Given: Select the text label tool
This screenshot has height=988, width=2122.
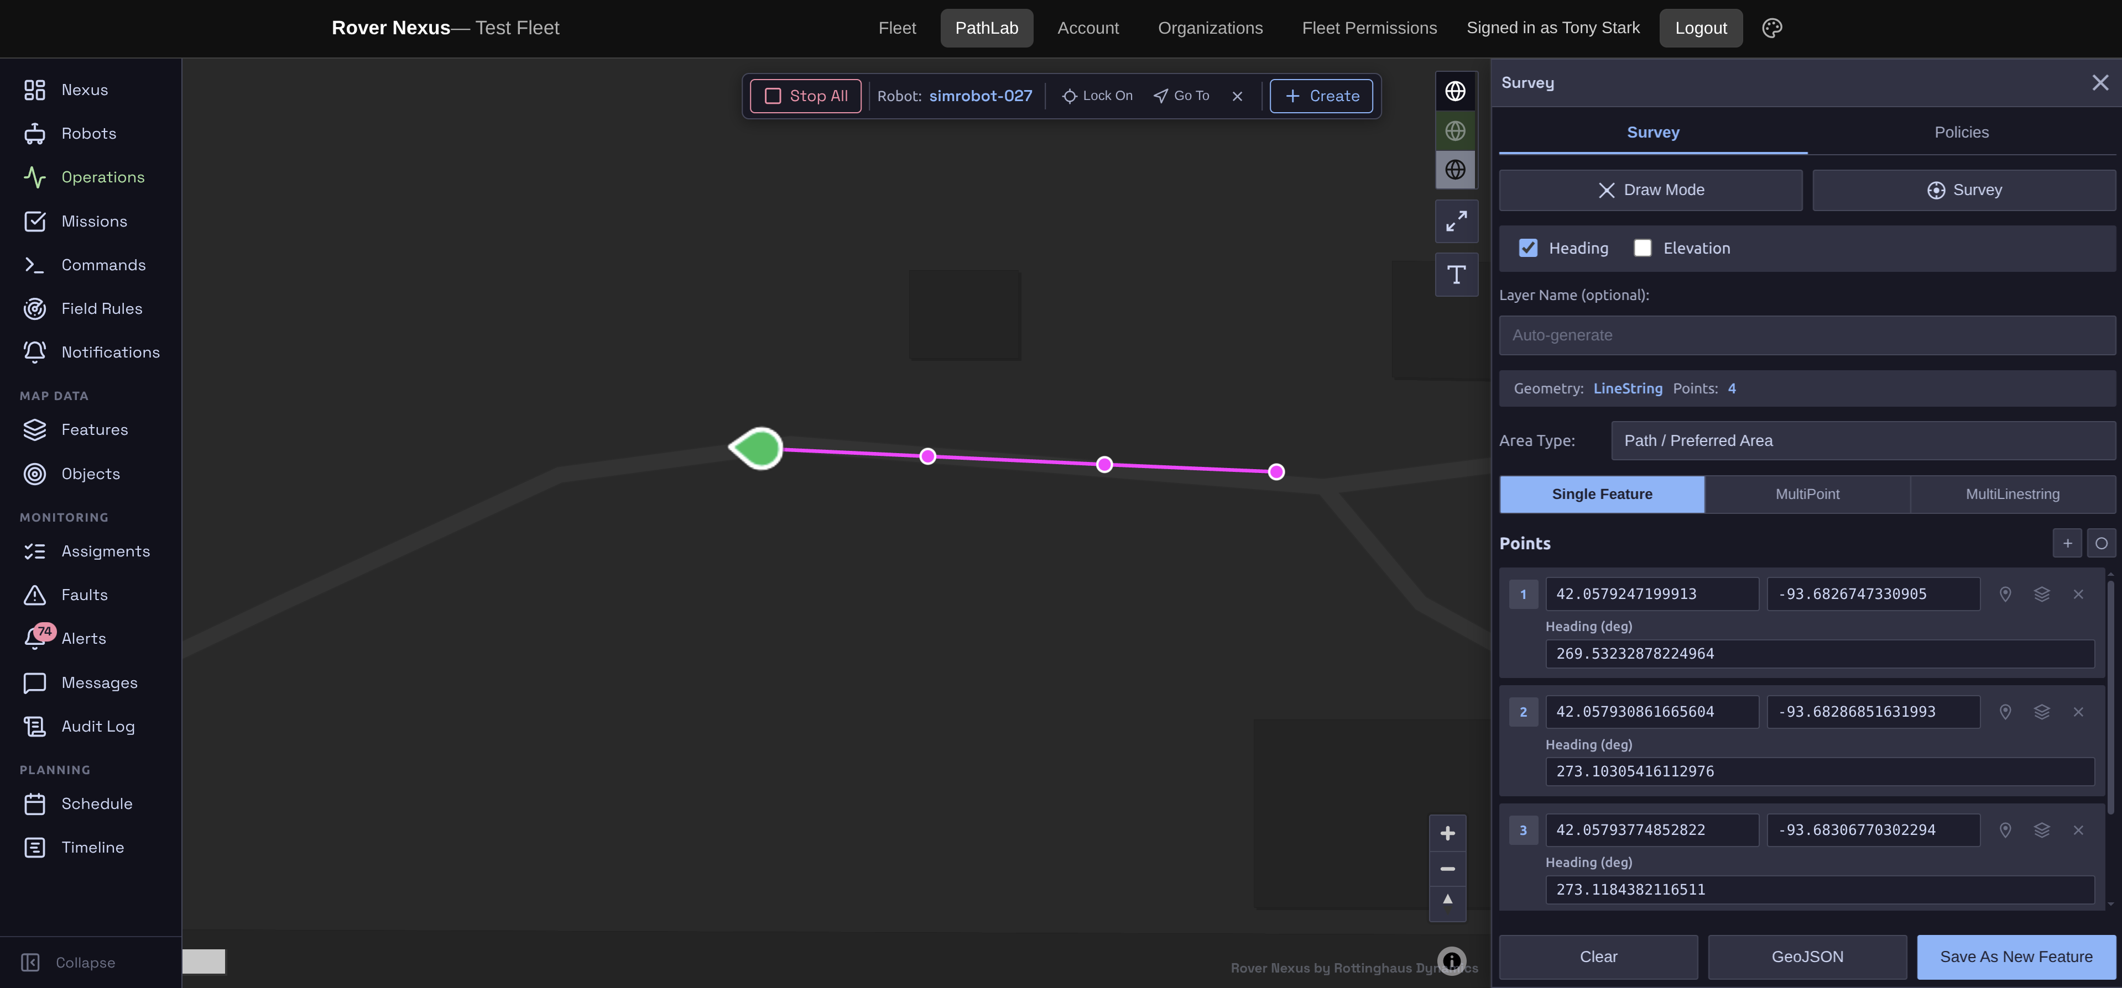Looking at the screenshot, I should point(1456,275).
